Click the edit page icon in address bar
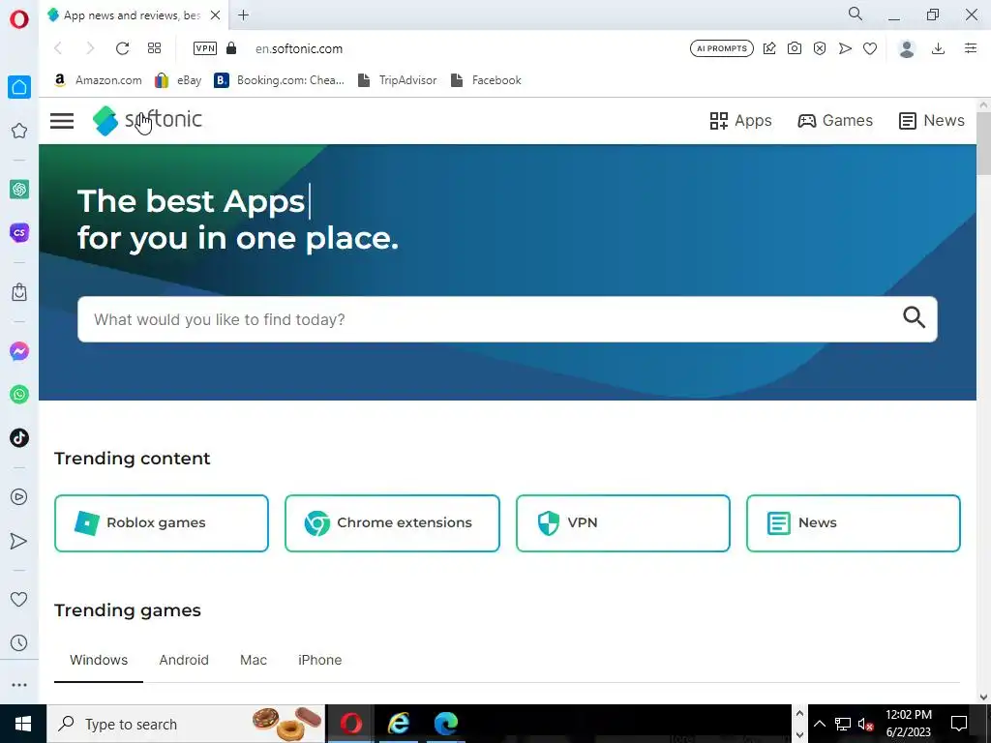Image resolution: width=991 pixels, height=743 pixels. click(769, 48)
